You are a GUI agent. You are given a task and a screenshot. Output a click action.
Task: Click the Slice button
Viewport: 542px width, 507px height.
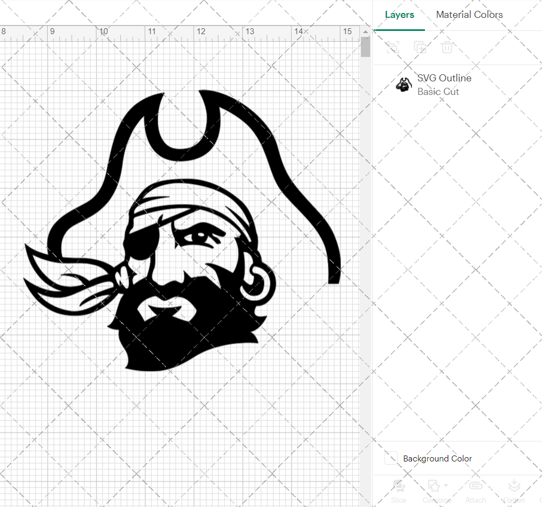398,491
